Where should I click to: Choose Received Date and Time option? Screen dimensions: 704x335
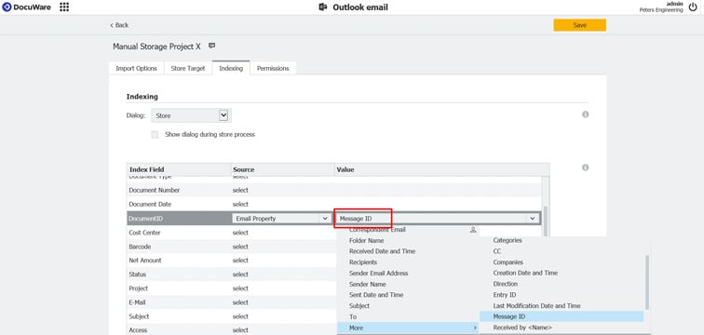pos(382,251)
